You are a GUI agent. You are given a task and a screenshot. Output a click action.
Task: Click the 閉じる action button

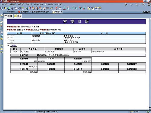8,16
